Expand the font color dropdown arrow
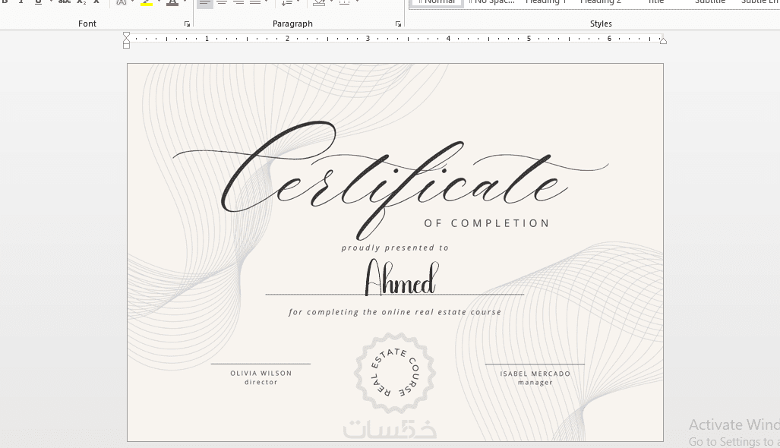Image resolution: width=780 pixels, height=448 pixels. tap(185, 2)
